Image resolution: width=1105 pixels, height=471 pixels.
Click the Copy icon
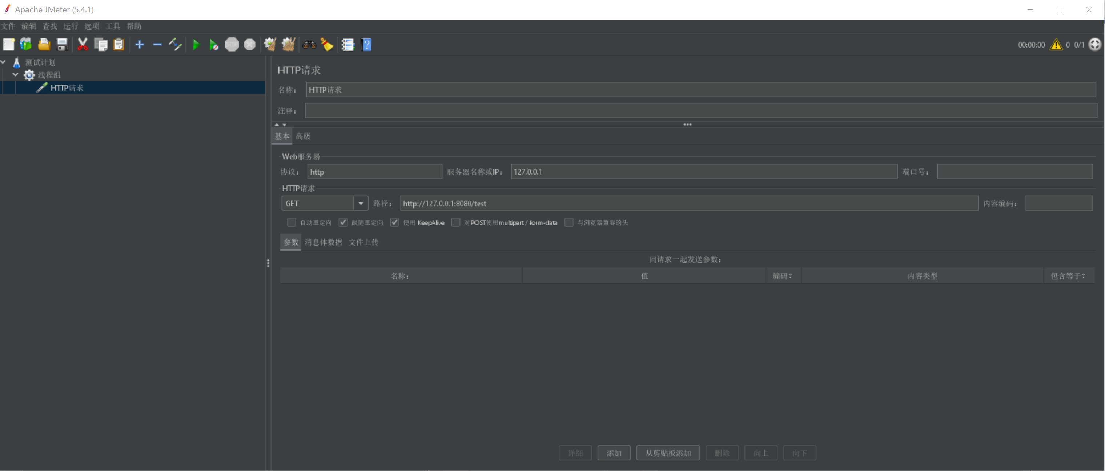[101, 45]
